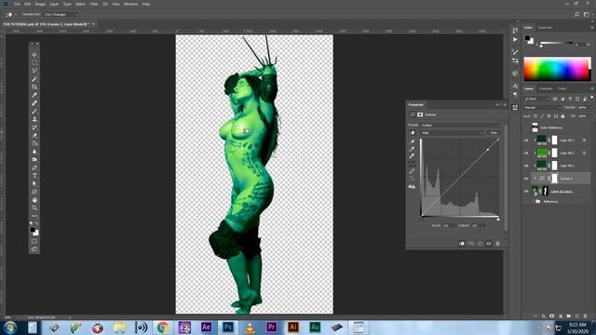Switch to the Swatches tab
This screenshot has height=335, width=596.
point(545,27)
